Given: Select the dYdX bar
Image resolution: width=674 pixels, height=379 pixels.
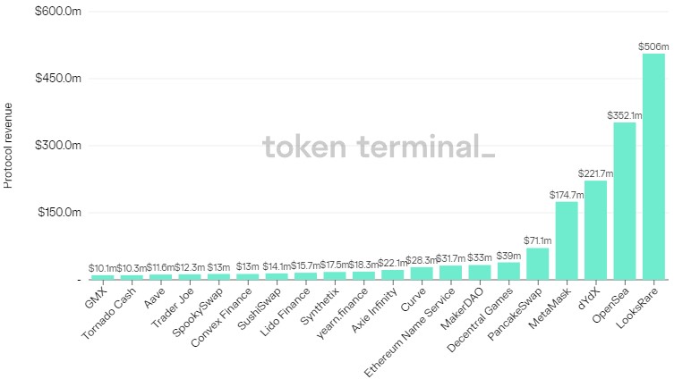Looking at the screenshot, I should (x=595, y=230).
